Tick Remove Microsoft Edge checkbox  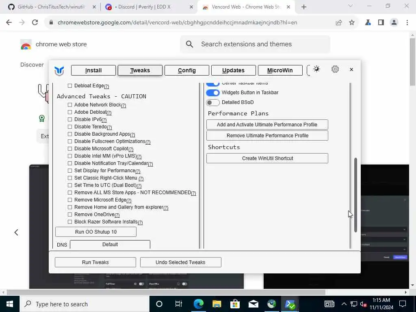70,200
